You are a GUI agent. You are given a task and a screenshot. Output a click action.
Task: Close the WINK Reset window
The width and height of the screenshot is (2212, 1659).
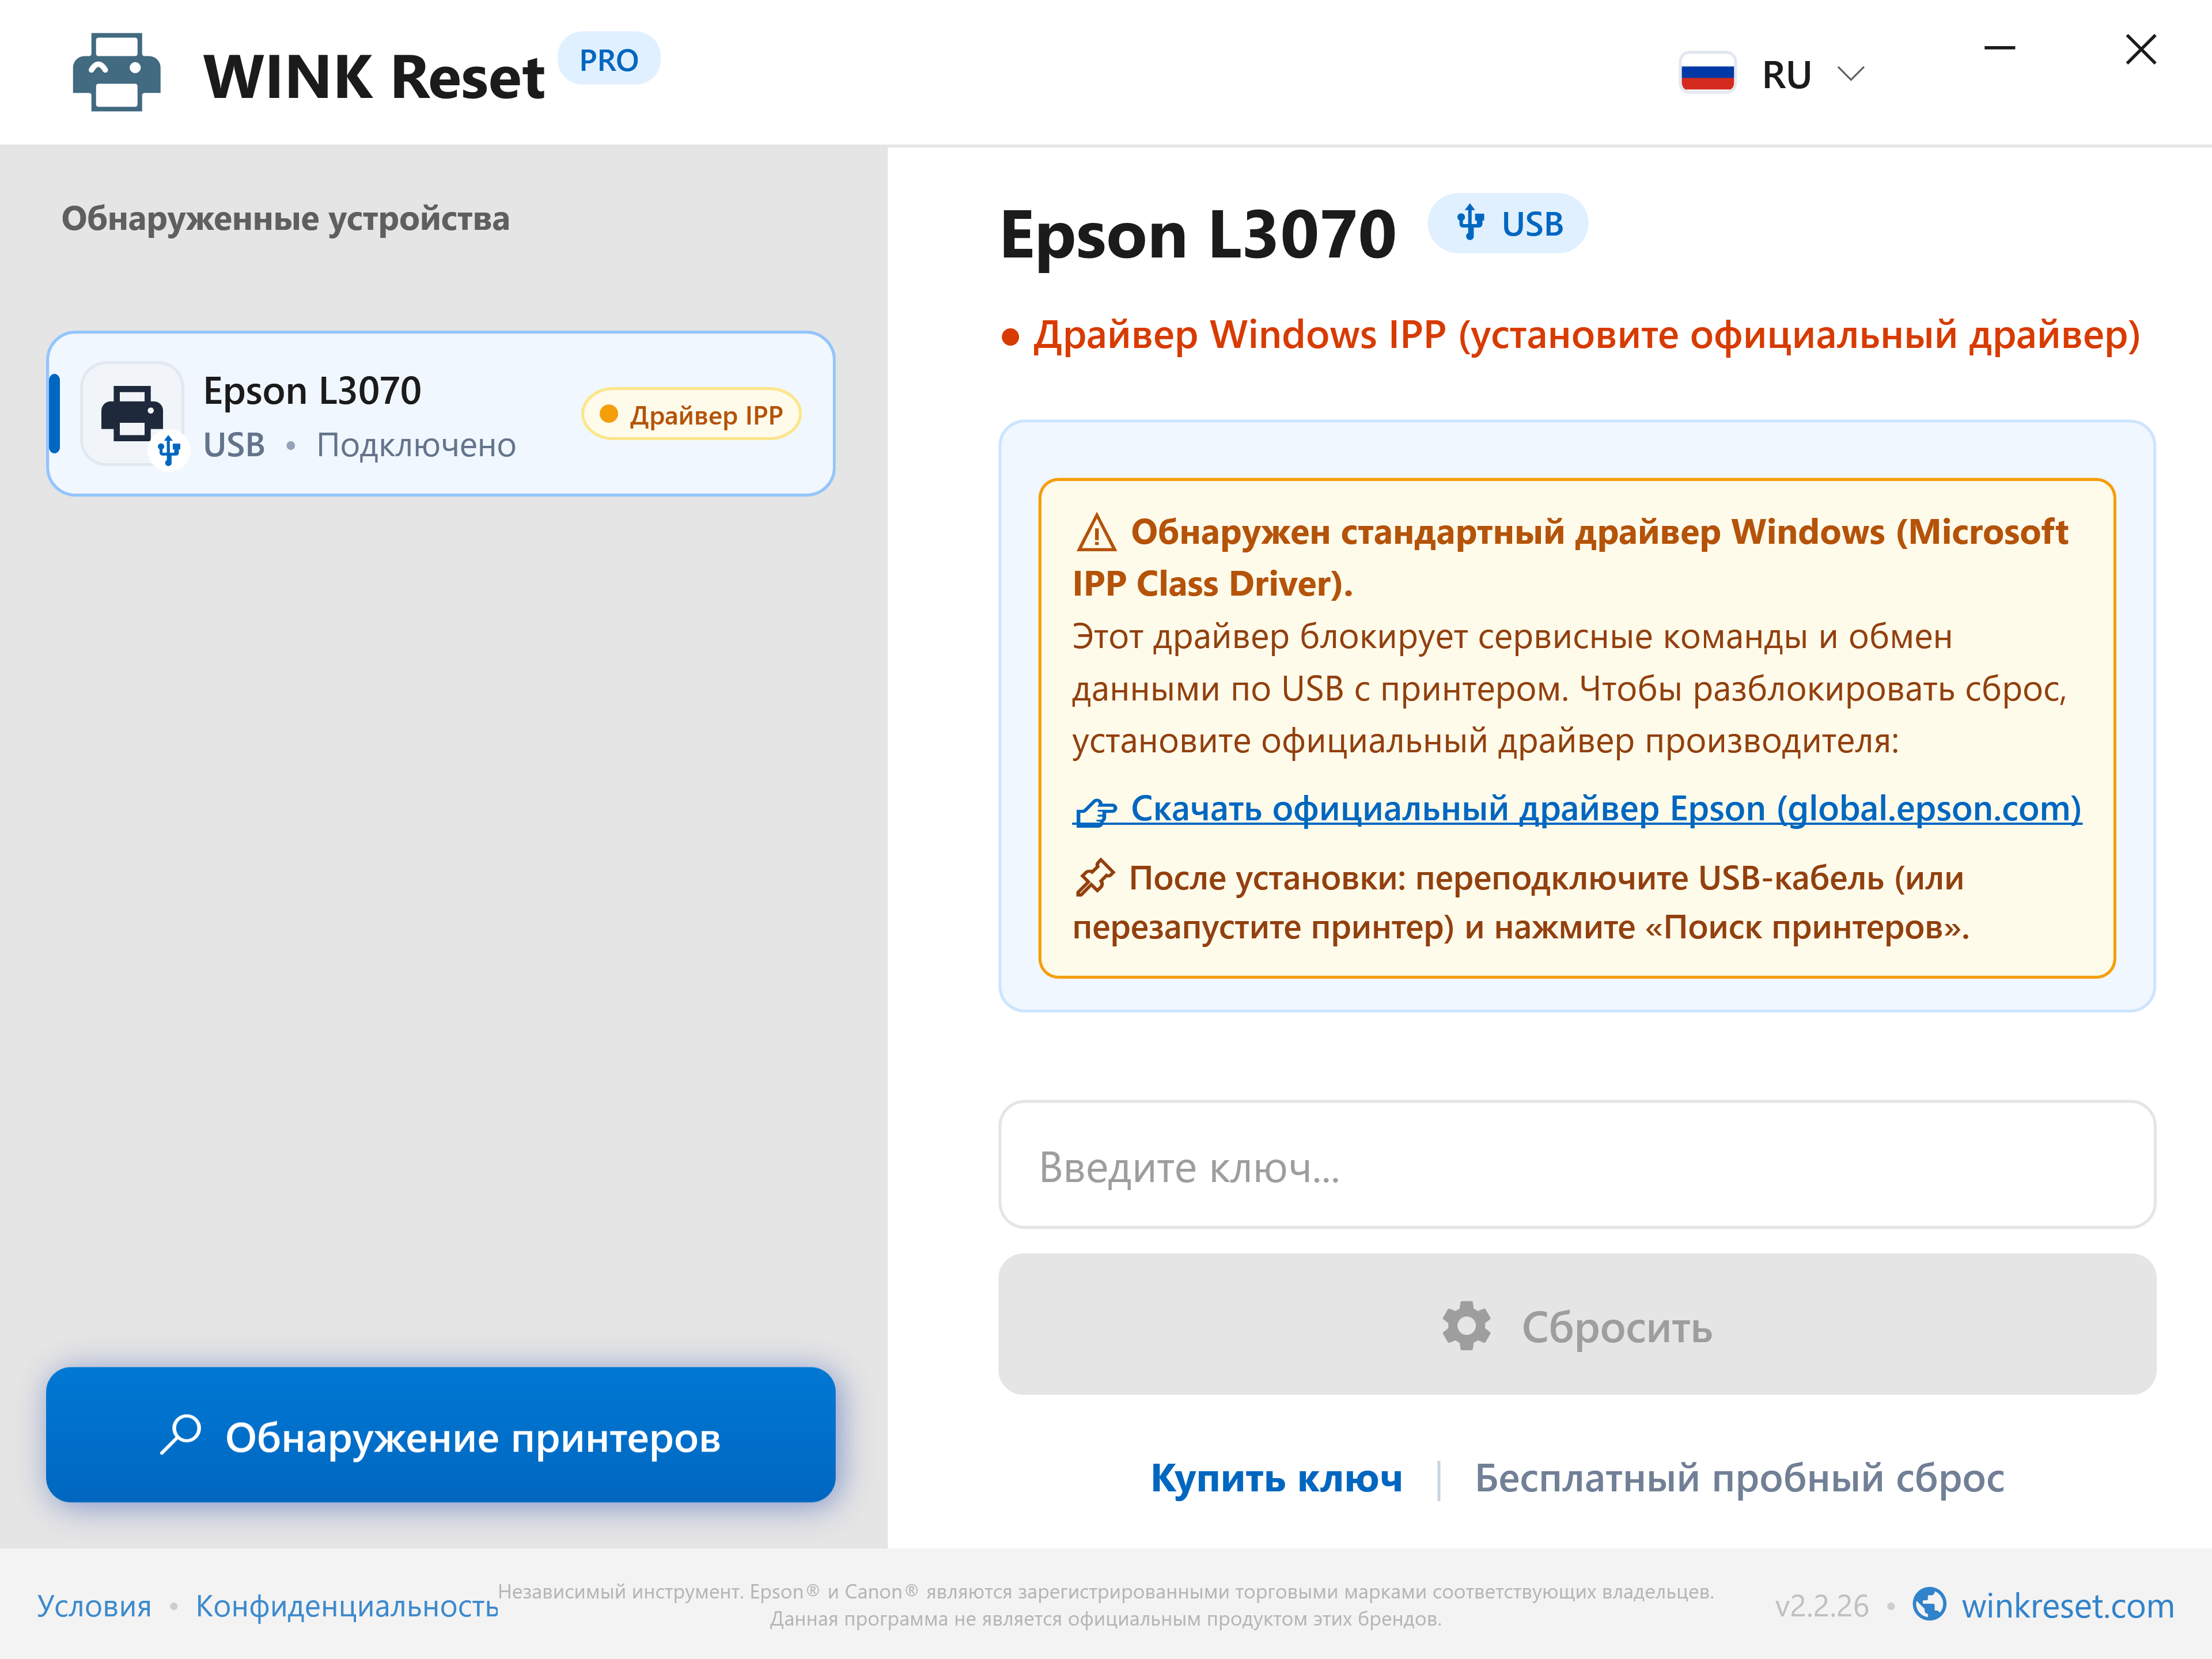pyautogui.click(x=2140, y=48)
